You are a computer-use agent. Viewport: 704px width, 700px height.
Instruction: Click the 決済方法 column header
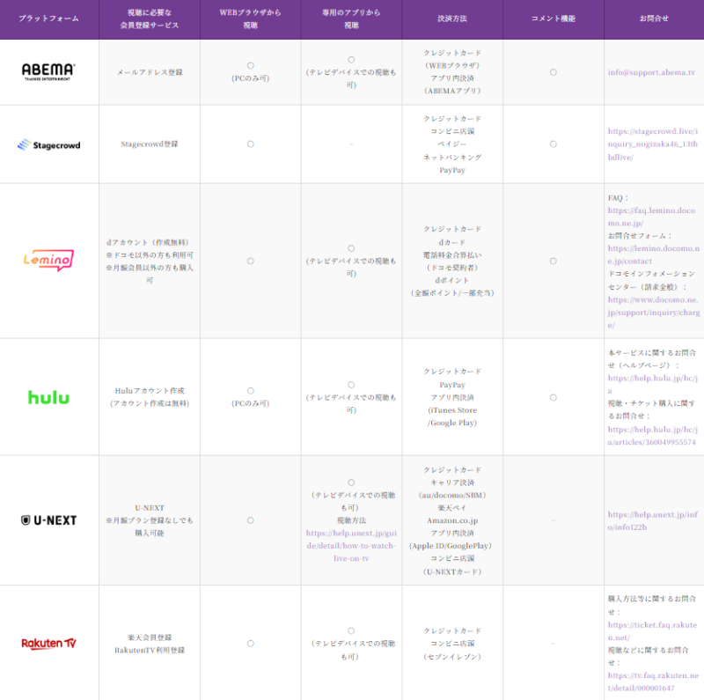point(452,18)
